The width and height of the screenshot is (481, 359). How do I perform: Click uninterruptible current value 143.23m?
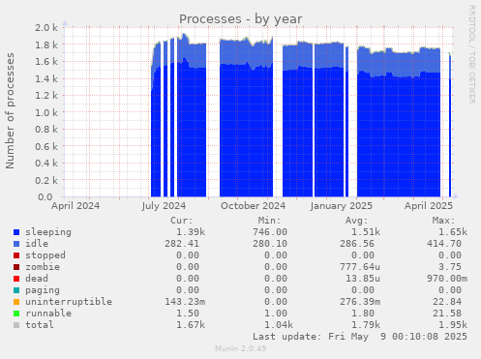click(185, 302)
